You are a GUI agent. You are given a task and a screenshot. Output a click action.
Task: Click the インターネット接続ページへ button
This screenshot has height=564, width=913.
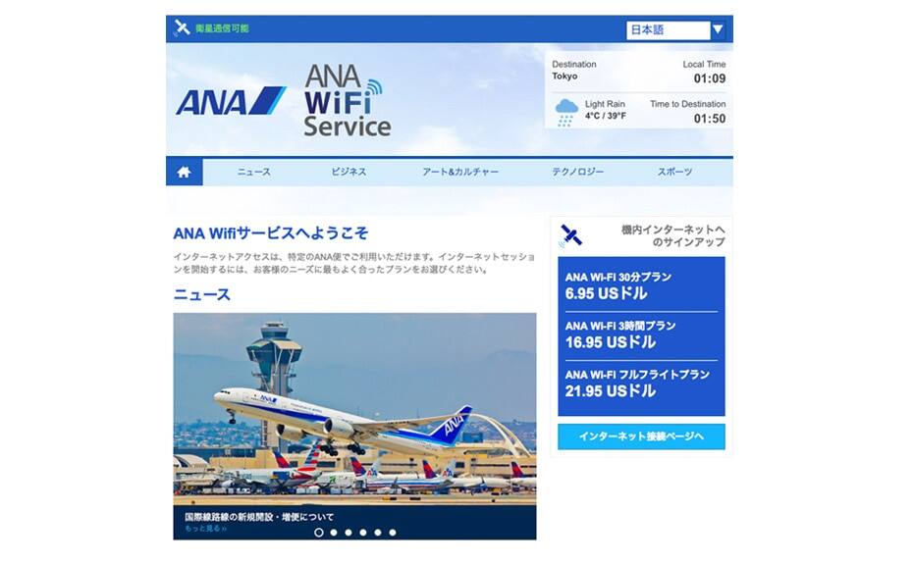coord(641,436)
